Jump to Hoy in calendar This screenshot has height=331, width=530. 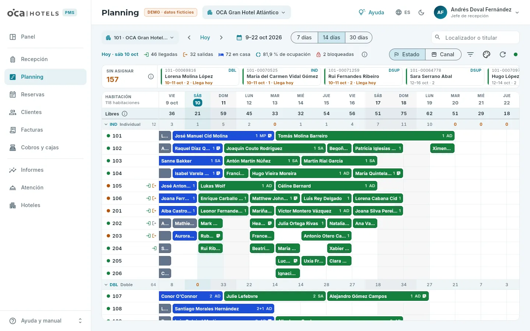click(x=205, y=38)
